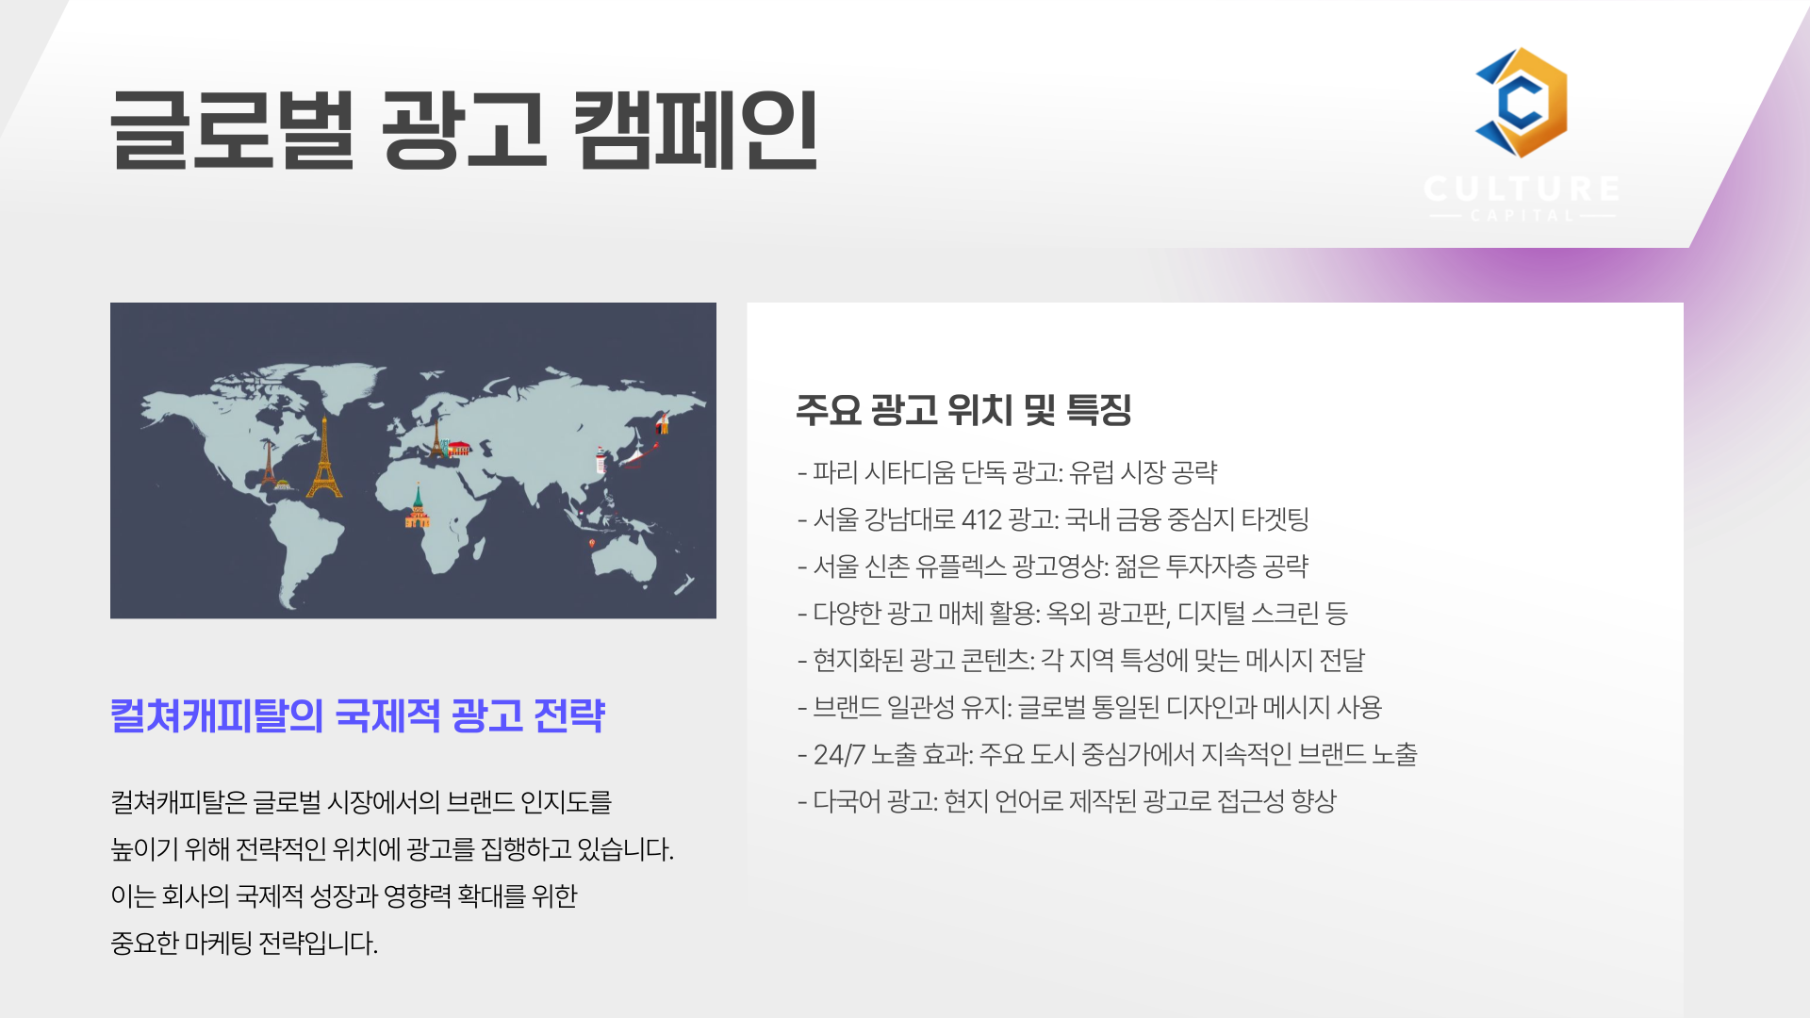This screenshot has width=1810, height=1018.
Task: Click the Culture Capital hexagon logo
Action: pos(1522,103)
